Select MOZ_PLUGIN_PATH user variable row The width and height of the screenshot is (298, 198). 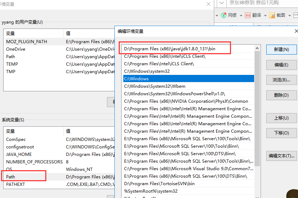click(x=60, y=41)
